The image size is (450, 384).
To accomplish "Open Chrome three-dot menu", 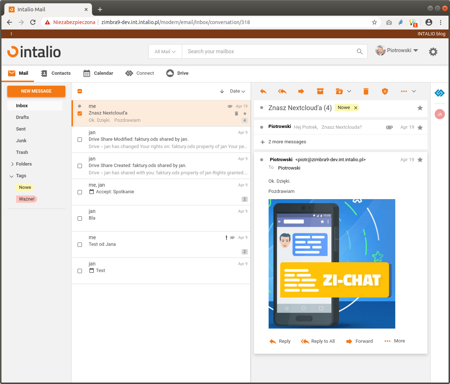I will click(x=441, y=22).
